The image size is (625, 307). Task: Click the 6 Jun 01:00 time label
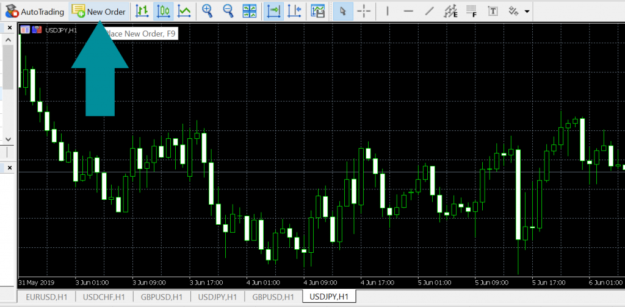point(606,283)
